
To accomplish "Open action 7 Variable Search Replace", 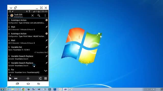I will 28,64.
